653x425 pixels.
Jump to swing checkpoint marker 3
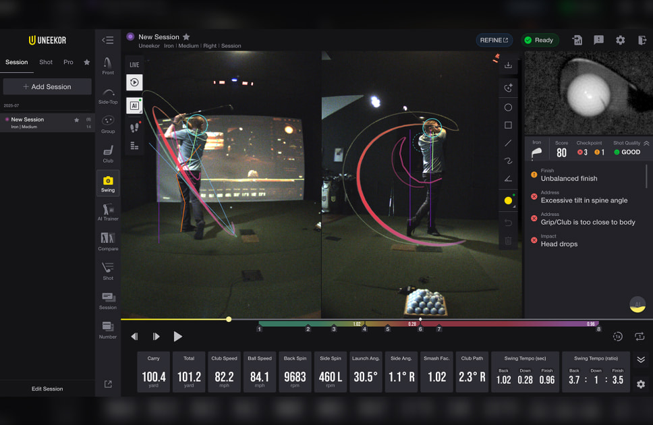click(333, 329)
